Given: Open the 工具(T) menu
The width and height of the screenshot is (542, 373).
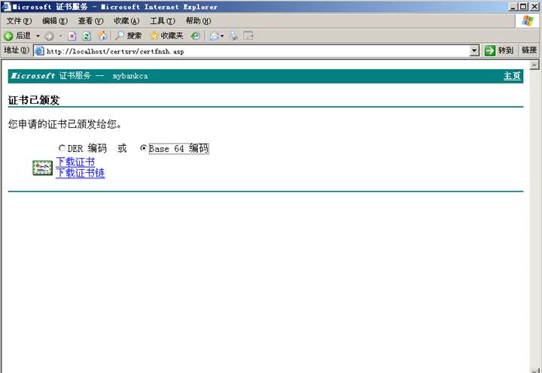Looking at the screenshot, I should coord(163,21).
